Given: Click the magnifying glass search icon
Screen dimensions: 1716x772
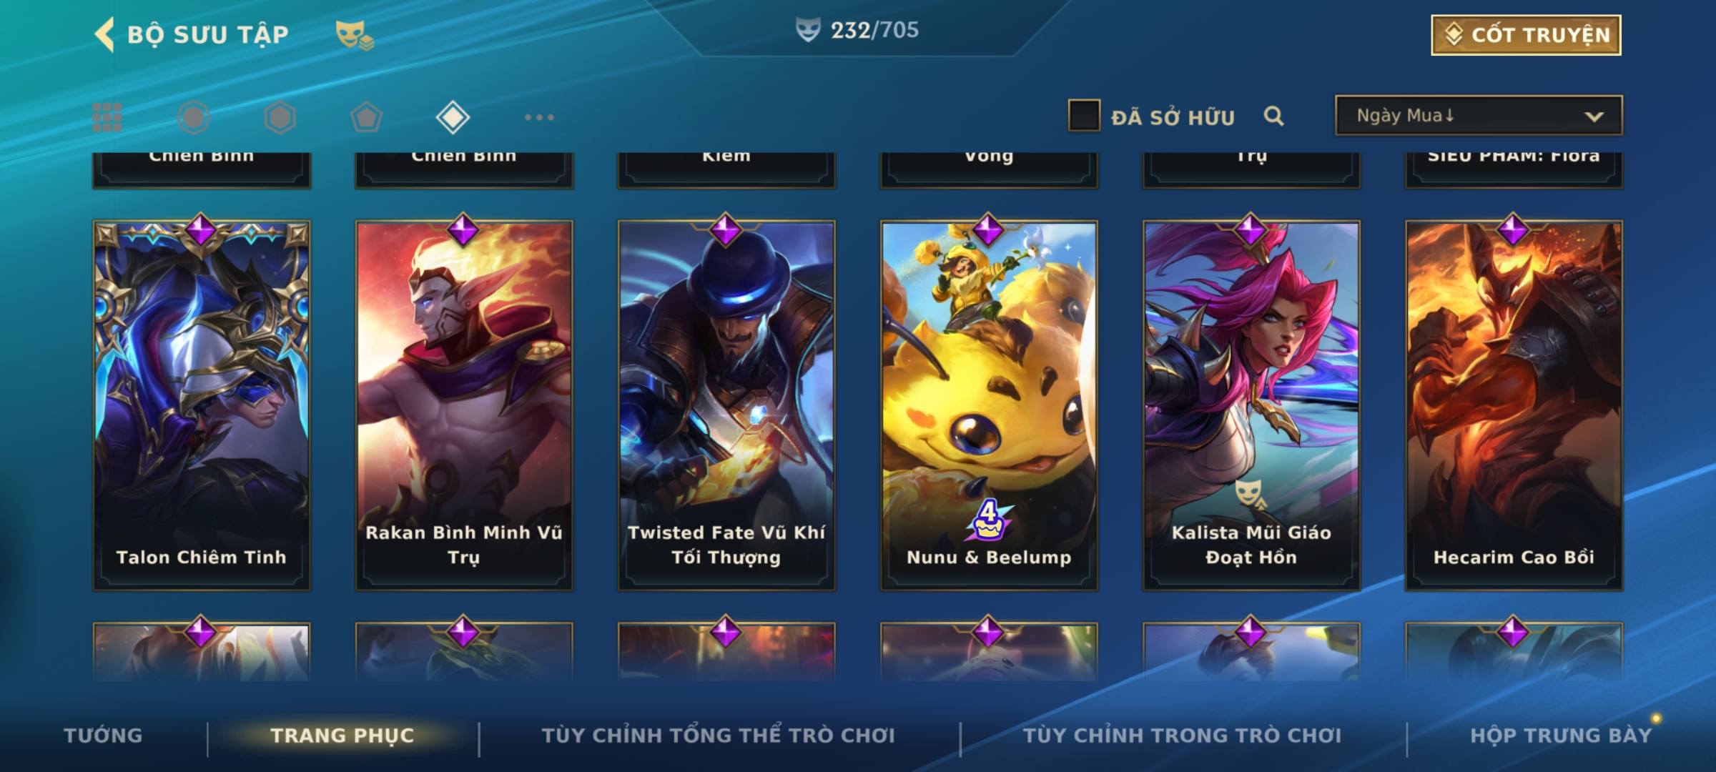Looking at the screenshot, I should (x=1273, y=116).
